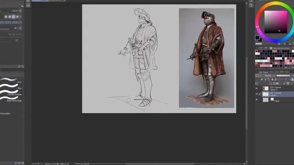The height and width of the screenshot is (165, 294).
Task: Click the brush size value 132.3
Action: [x=15, y=11]
